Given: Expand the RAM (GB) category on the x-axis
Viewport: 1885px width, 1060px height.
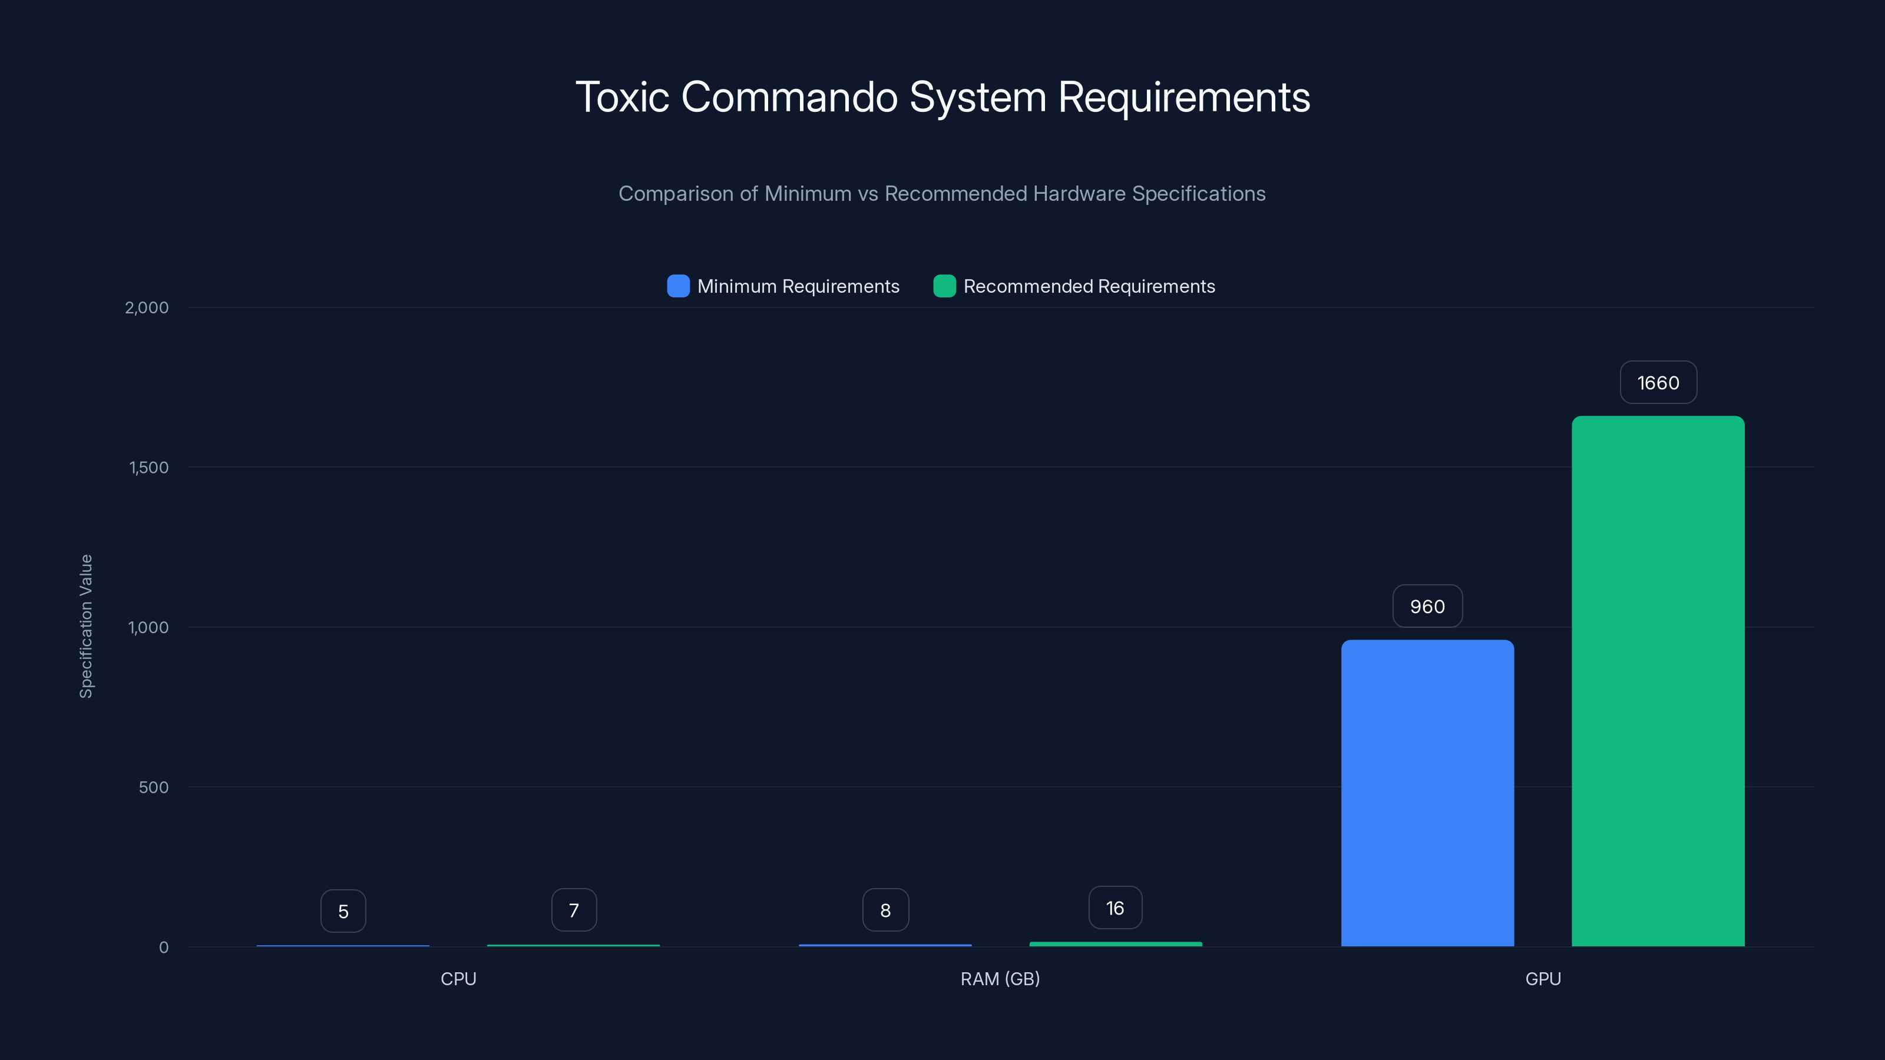Looking at the screenshot, I should point(1000,978).
